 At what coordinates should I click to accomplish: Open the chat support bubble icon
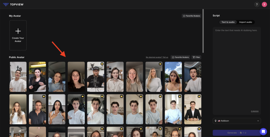263,131
